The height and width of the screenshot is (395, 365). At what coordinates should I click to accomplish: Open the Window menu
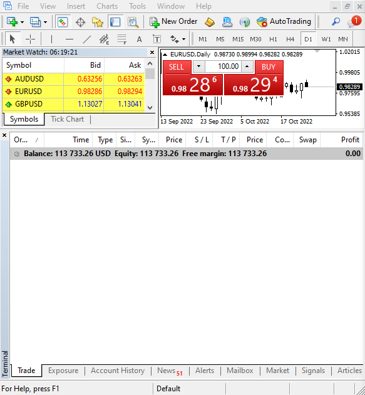[171, 6]
